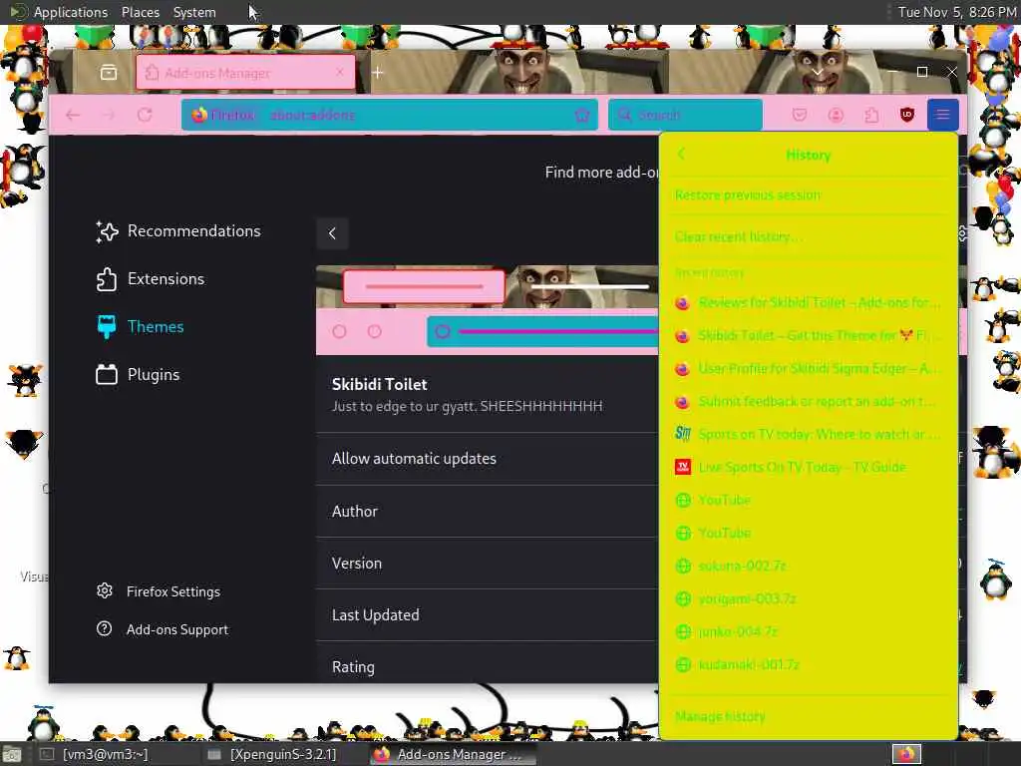Open first YouTube history entry

pos(808,500)
